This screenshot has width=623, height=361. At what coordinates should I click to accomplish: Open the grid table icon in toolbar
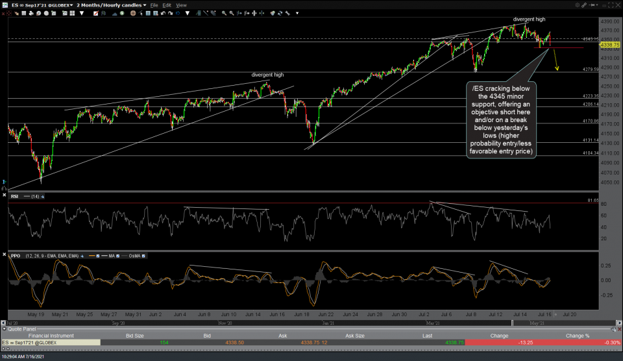click(x=24, y=13)
